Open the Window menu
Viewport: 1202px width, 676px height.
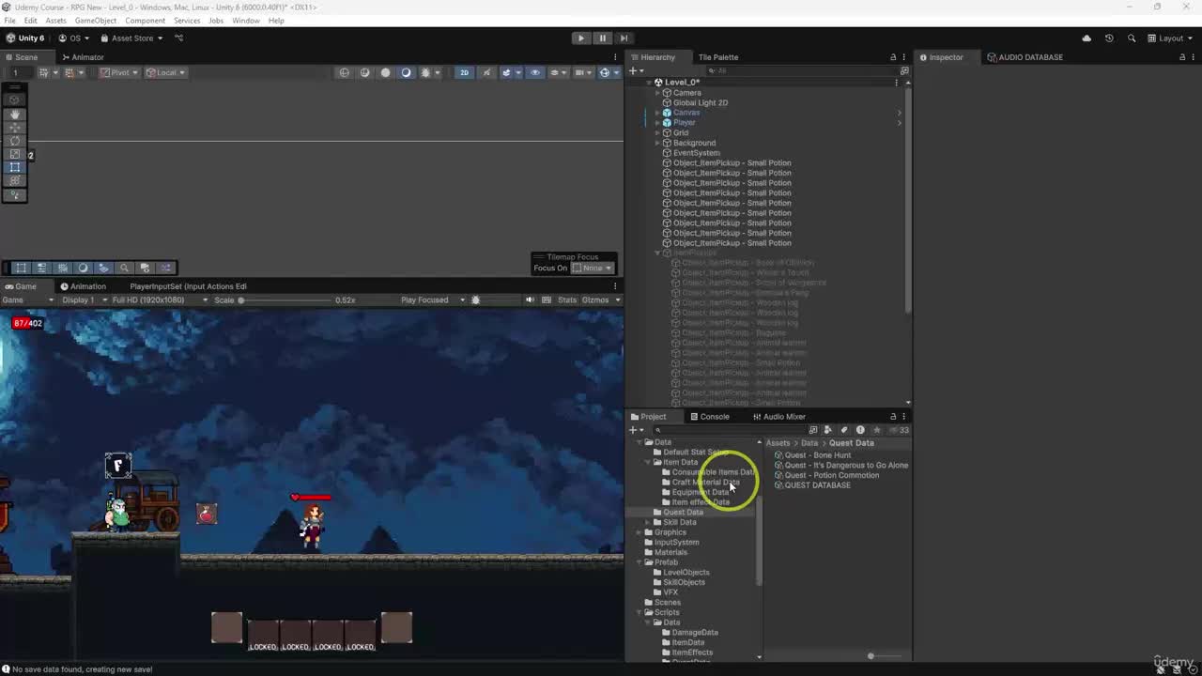[x=246, y=21]
